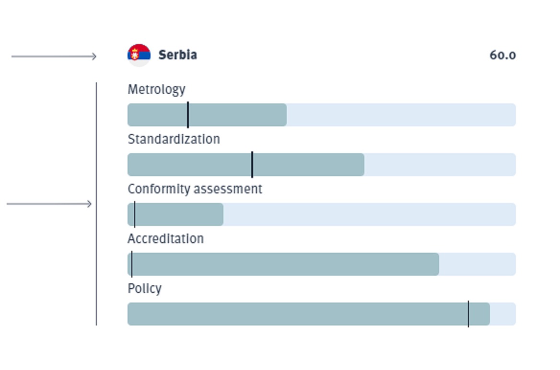Click the Metrology label

tap(156, 90)
